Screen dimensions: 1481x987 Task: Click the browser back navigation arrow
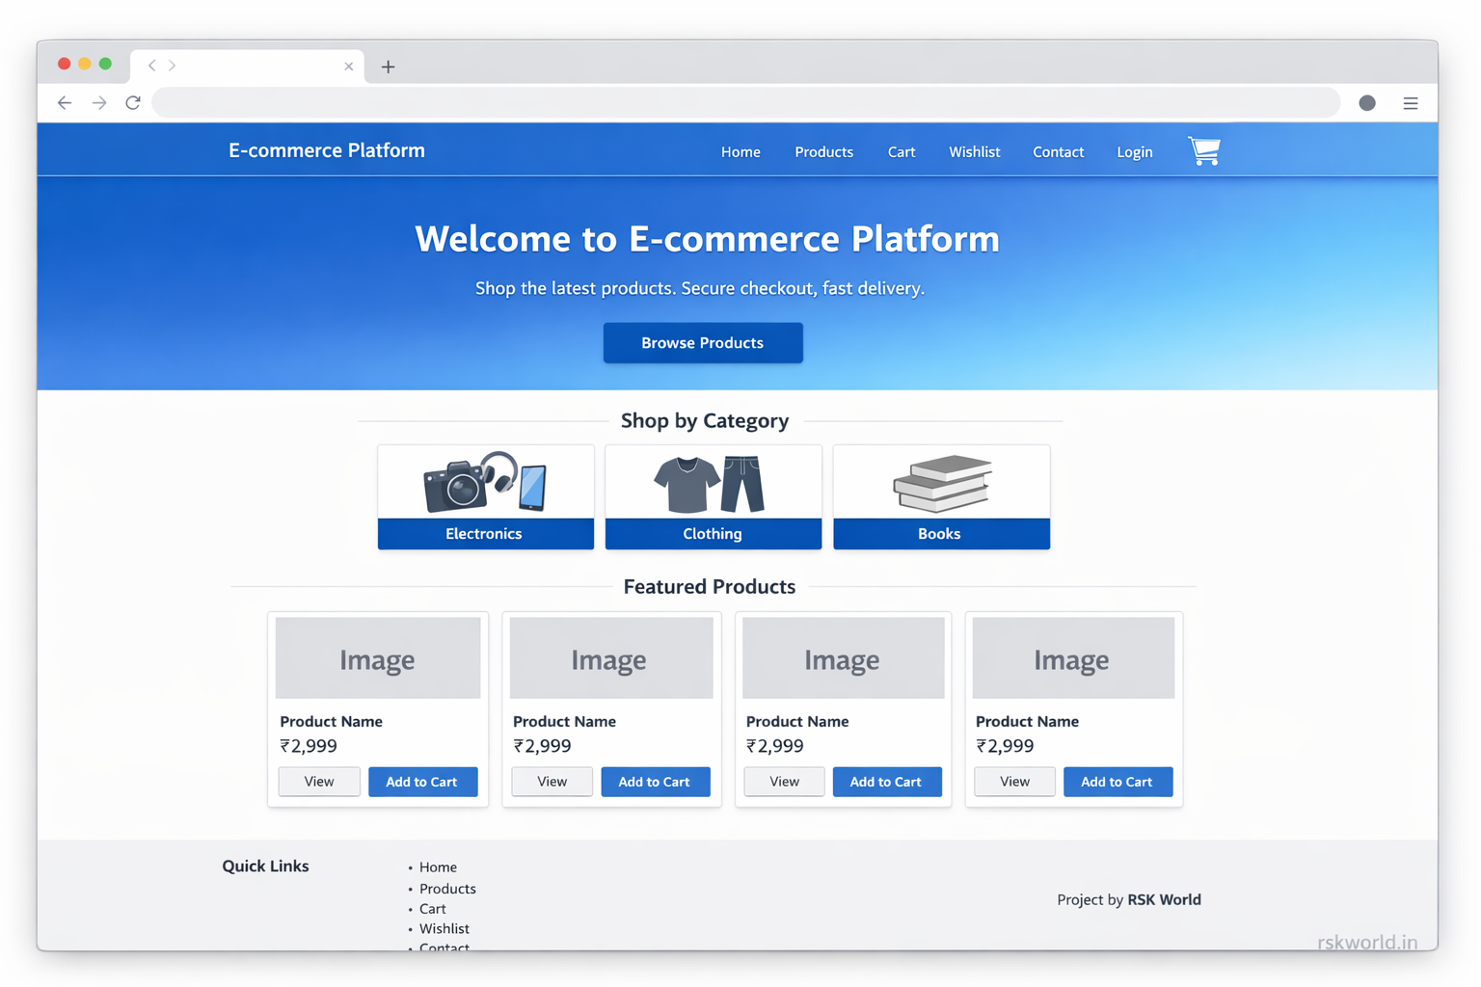click(x=65, y=102)
